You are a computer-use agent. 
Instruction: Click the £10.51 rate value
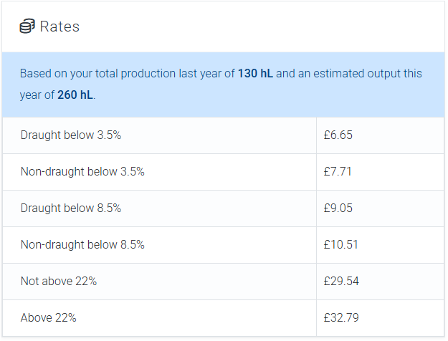(x=340, y=245)
